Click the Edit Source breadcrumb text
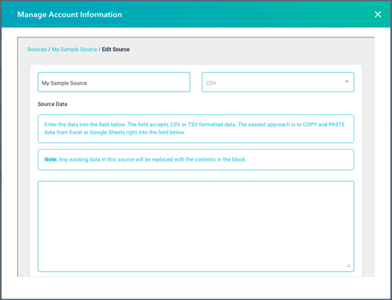392x300 pixels. click(x=116, y=50)
